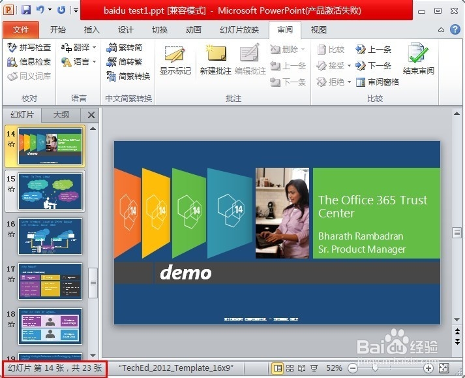465x378 pixels.
Task: Click 结束审阅 end review button
Action: tap(419, 59)
